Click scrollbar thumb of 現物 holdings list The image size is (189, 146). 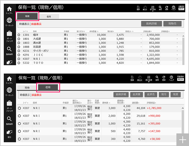pos(183,51)
